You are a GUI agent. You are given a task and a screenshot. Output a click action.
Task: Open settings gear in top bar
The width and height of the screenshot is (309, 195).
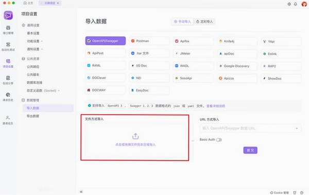click(x=289, y=4)
